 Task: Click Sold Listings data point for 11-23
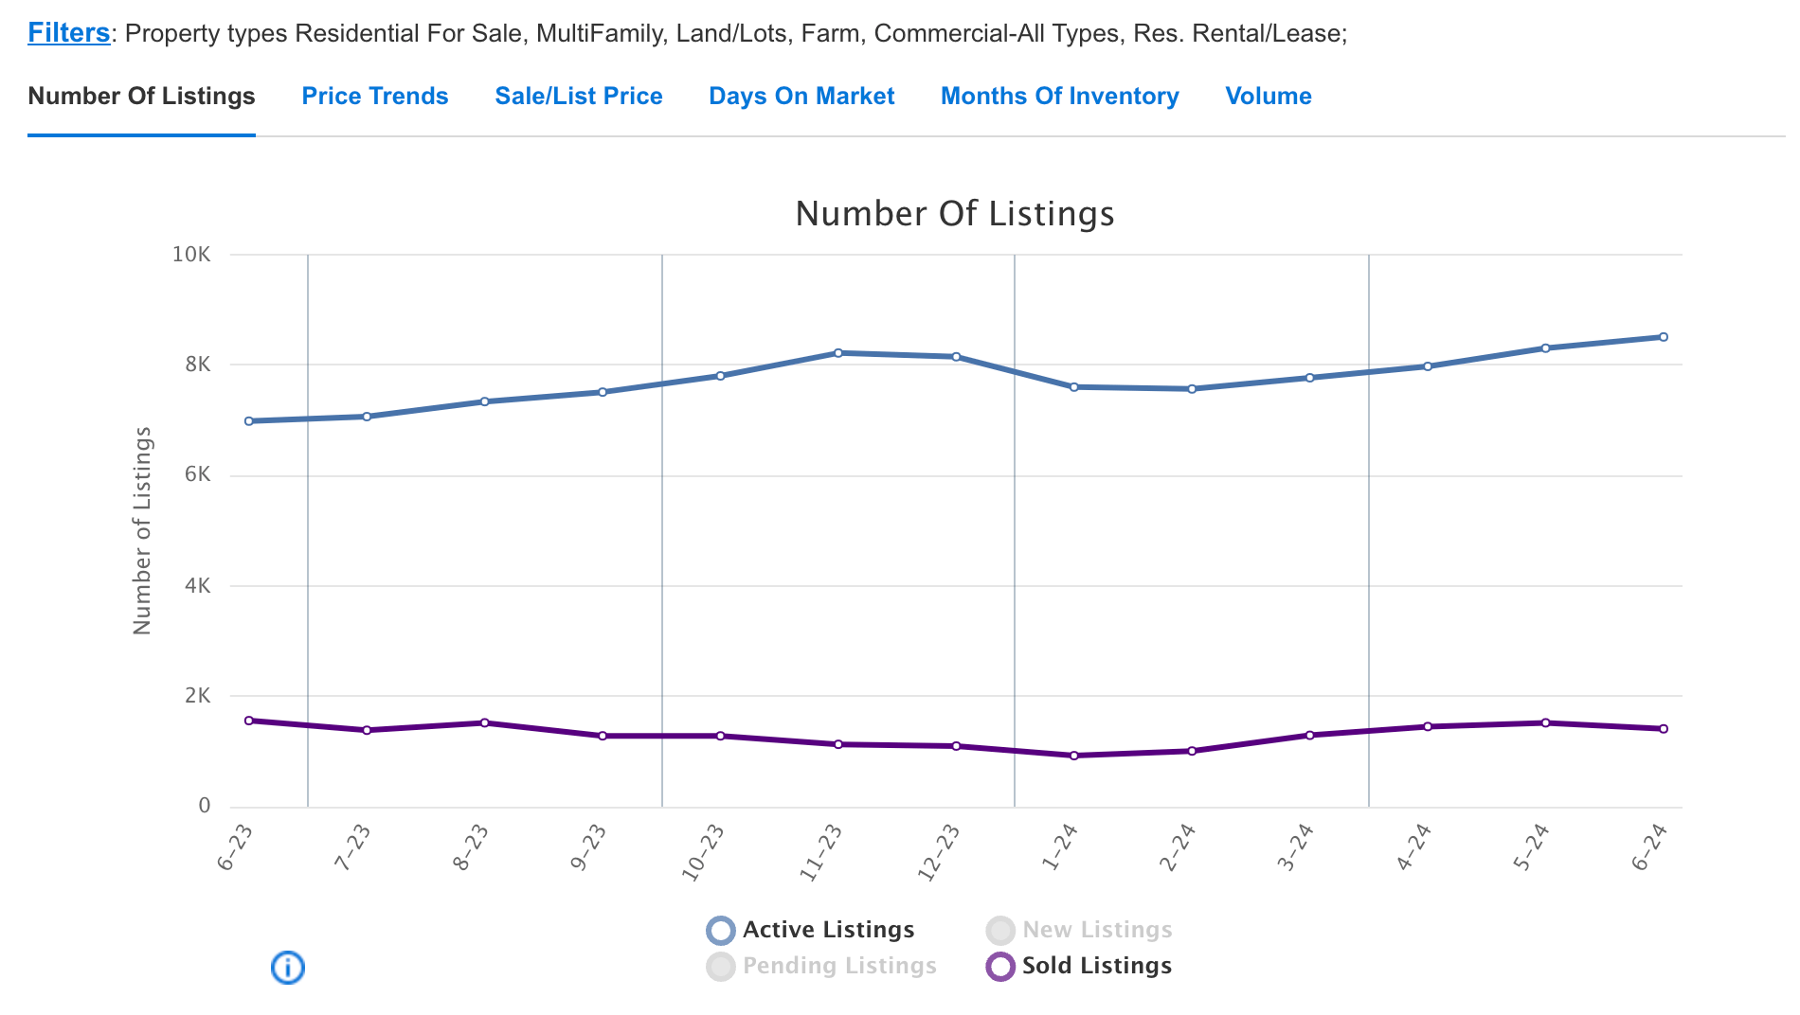(838, 744)
